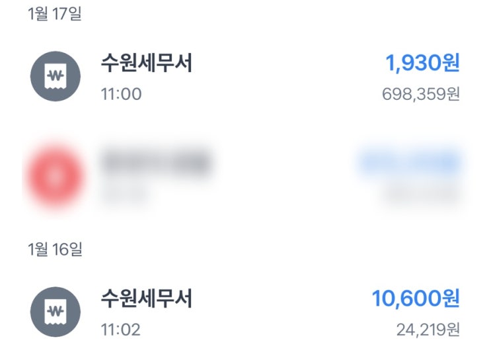Tap the receipt icon for the 11:00 transaction
Screen dimensions: 491x362
[56, 76]
